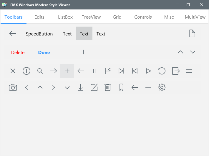Click the pause playback button
The height and width of the screenshot is (156, 209).
(x=94, y=71)
